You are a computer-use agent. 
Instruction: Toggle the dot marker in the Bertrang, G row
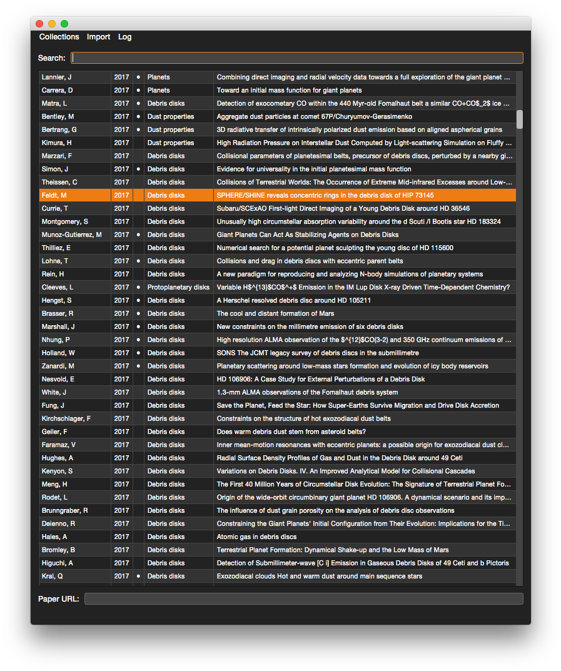(x=138, y=129)
